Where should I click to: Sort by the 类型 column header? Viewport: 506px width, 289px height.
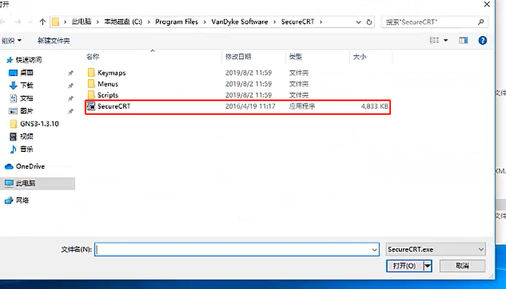[295, 57]
